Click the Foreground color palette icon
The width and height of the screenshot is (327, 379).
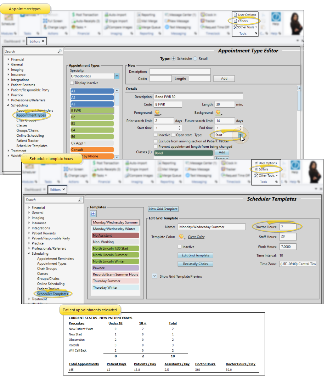tap(157, 113)
